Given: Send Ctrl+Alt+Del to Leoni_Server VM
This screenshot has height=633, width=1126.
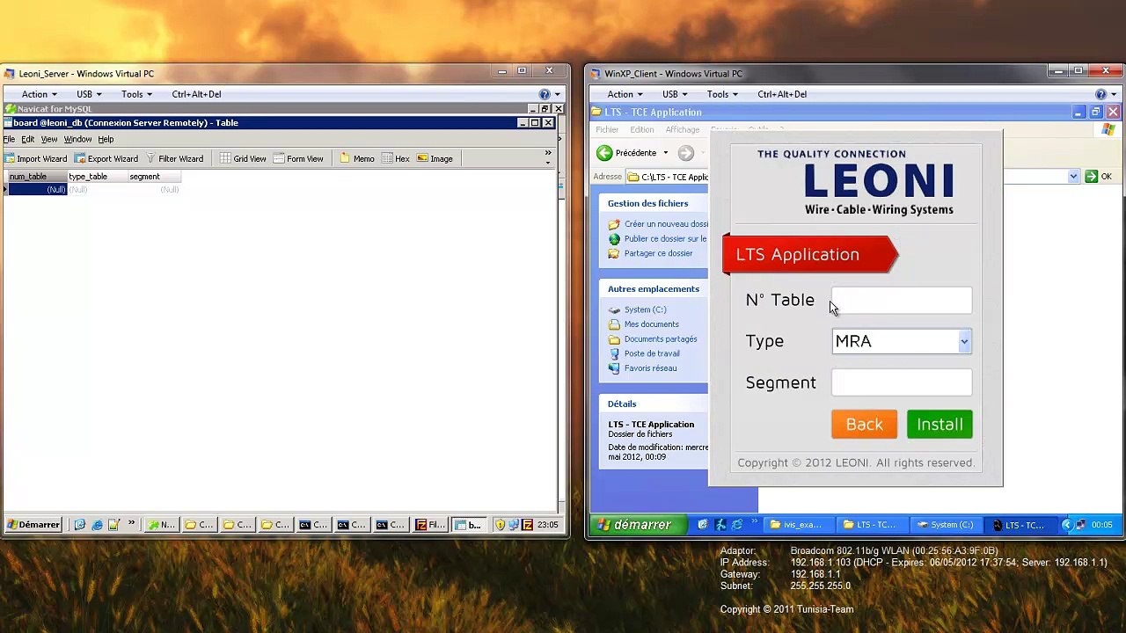Looking at the screenshot, I should pyautogui.click(x=196, y=94).
